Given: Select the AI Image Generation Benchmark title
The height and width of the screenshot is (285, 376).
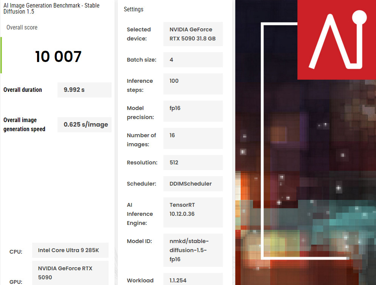Looking at the screenshot, I should [x=49, y=8].
